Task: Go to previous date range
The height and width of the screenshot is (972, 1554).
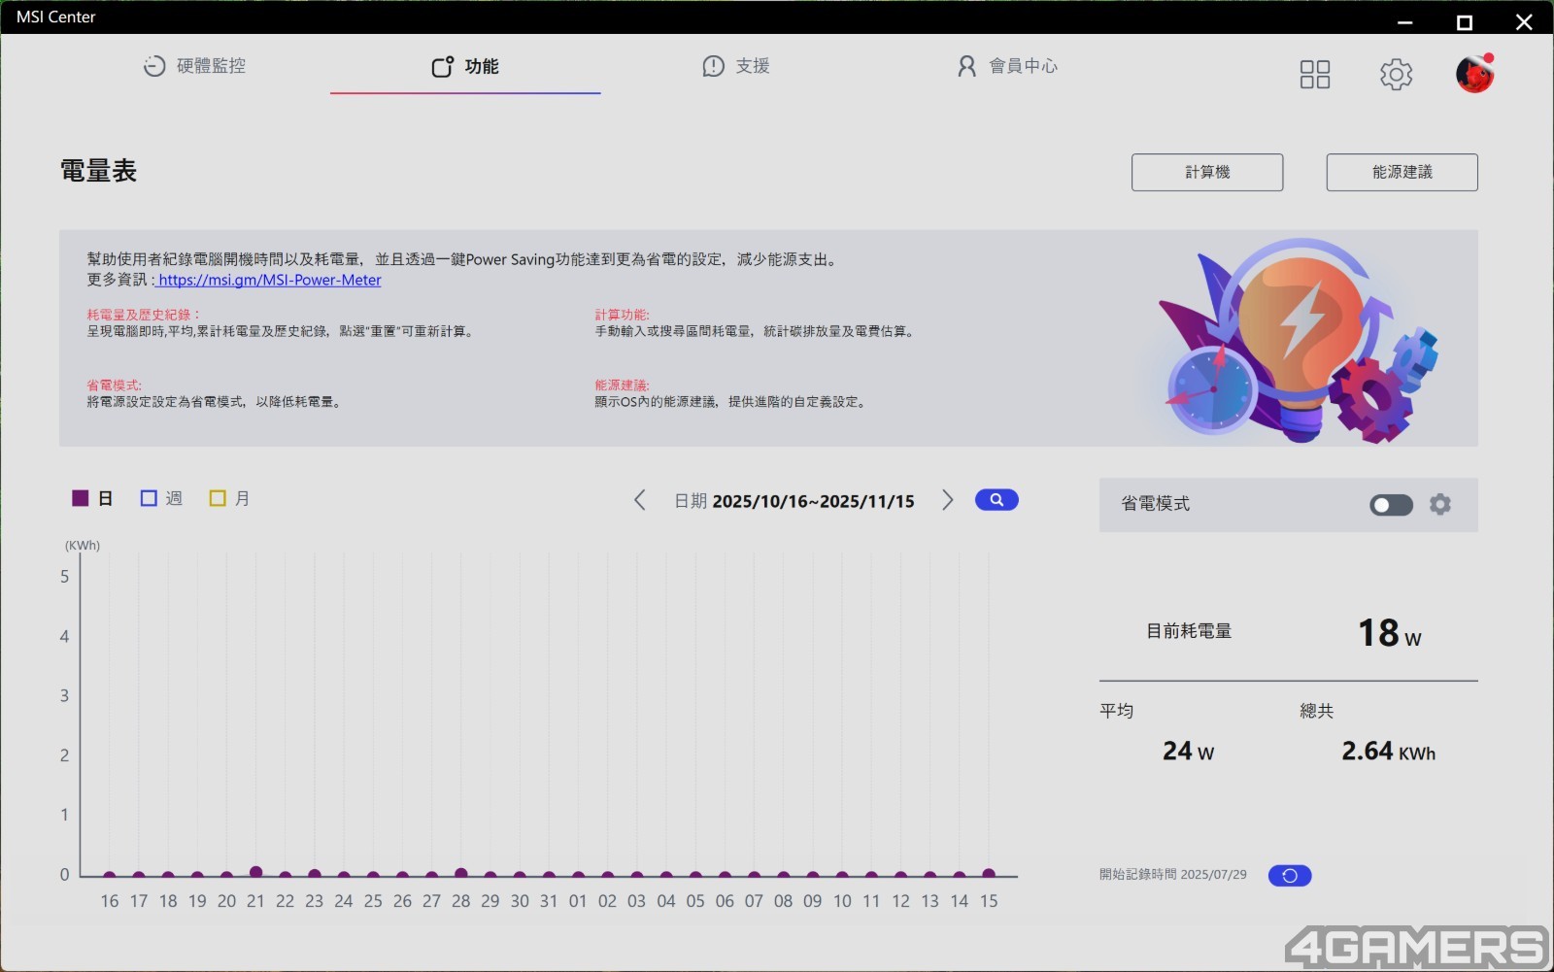Action: click(x=640, y=501)
